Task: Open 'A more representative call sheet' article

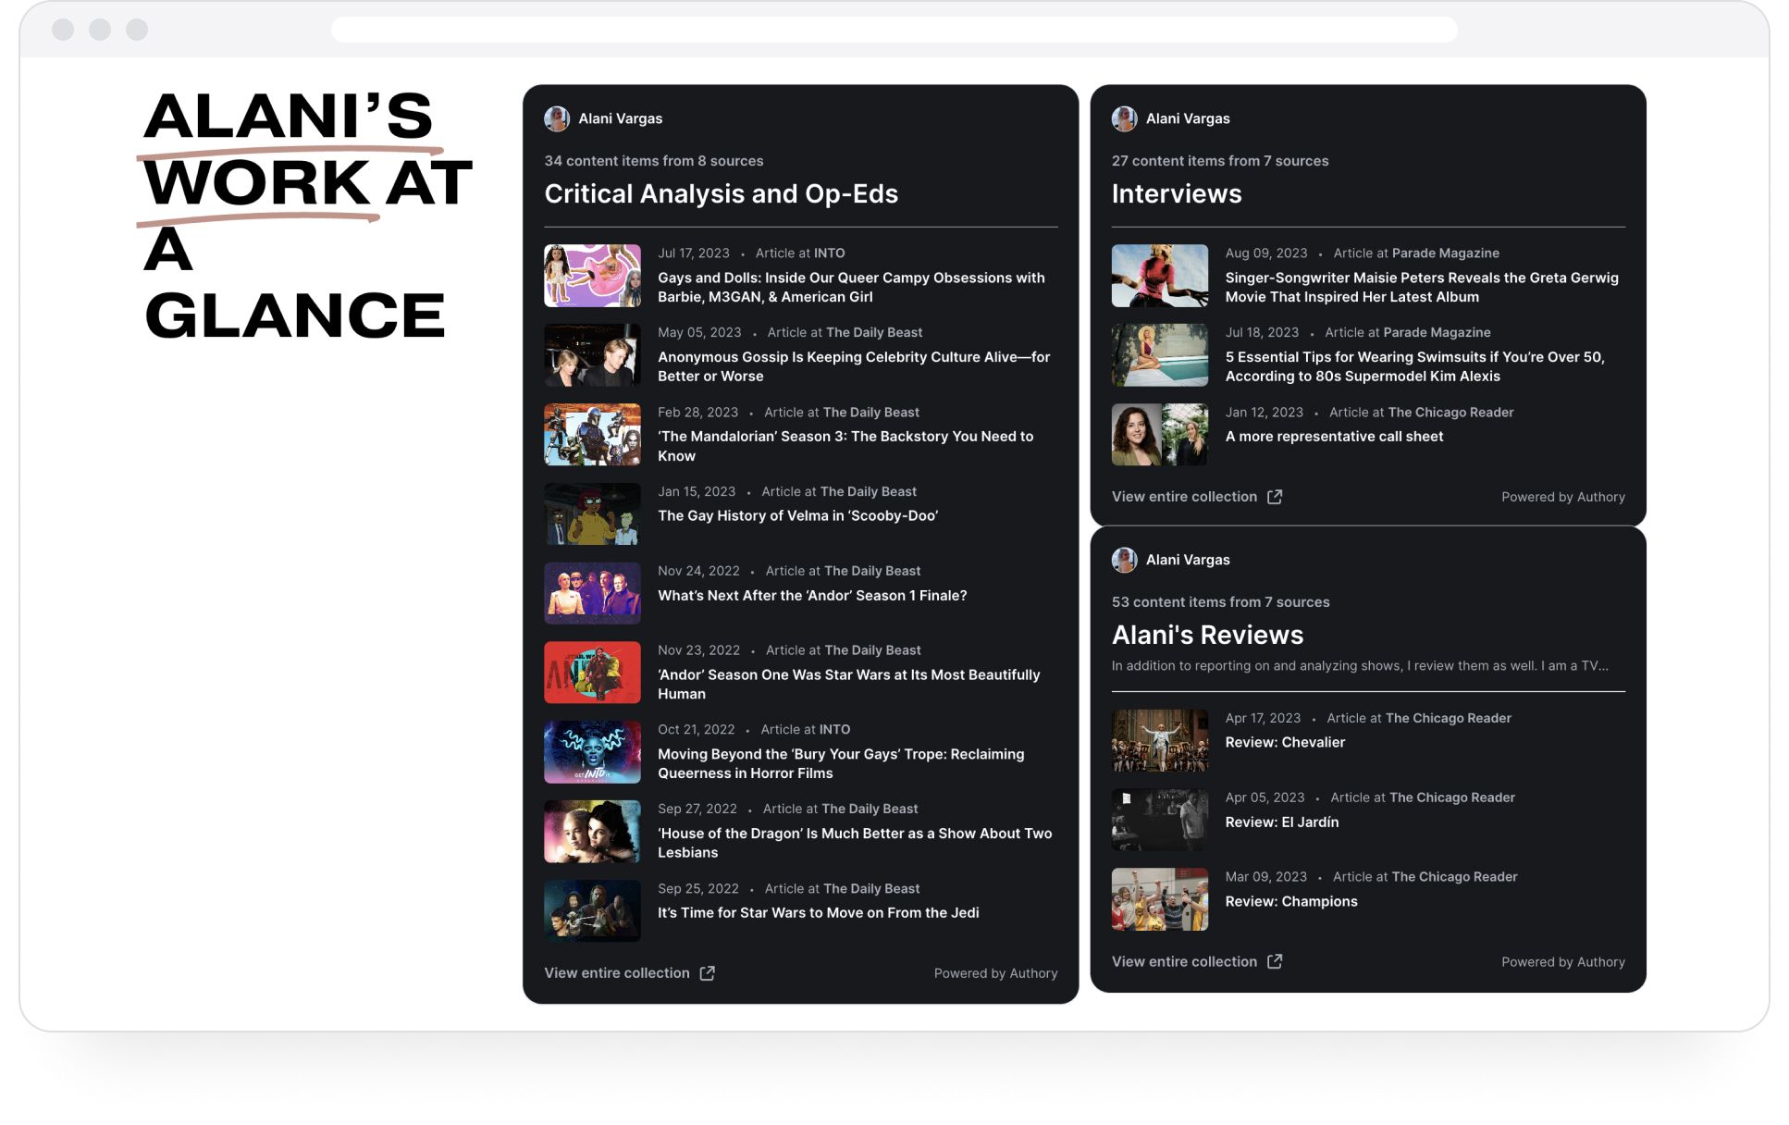Action: pyautogui.click(x=1334, y=436)
